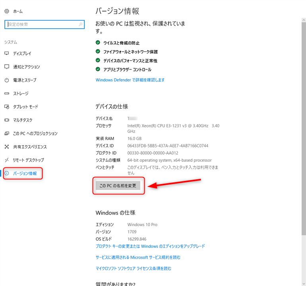Click the デバイス ID value 06433FD8-5BB5-437A-AEE7-4AB7166C0744
Image resolution: width=306 pixels, height=286 pixels.
click(x=168, y=146)
